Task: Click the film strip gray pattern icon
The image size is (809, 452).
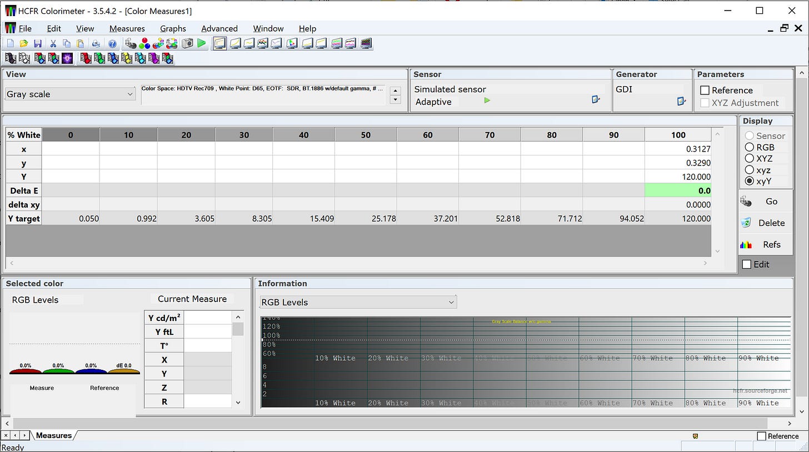Action: pyautogui.click(x=11, y=58)
